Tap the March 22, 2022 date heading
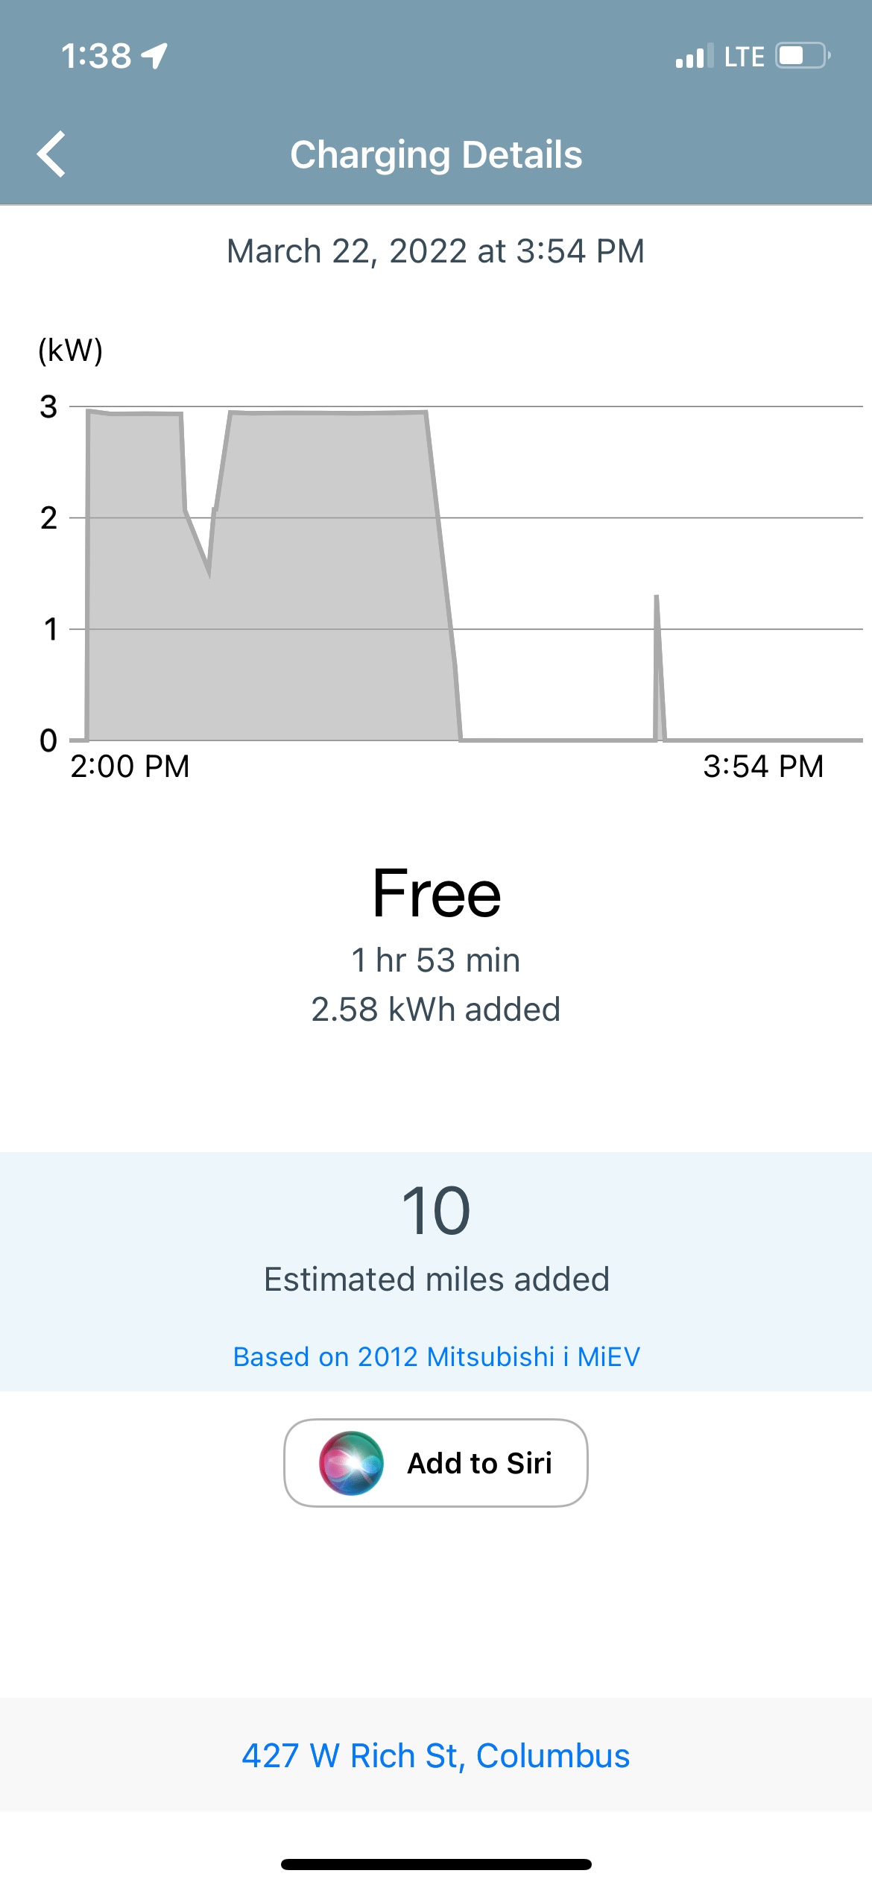The height and width of the screenshot is (1888, 872). pyautogui.click(x=436, y=251)
